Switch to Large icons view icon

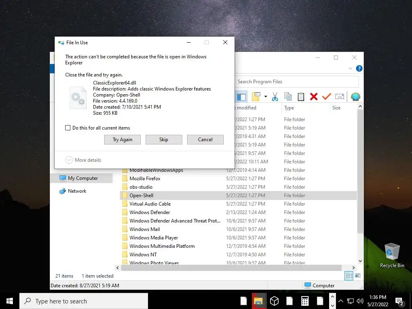358,276
